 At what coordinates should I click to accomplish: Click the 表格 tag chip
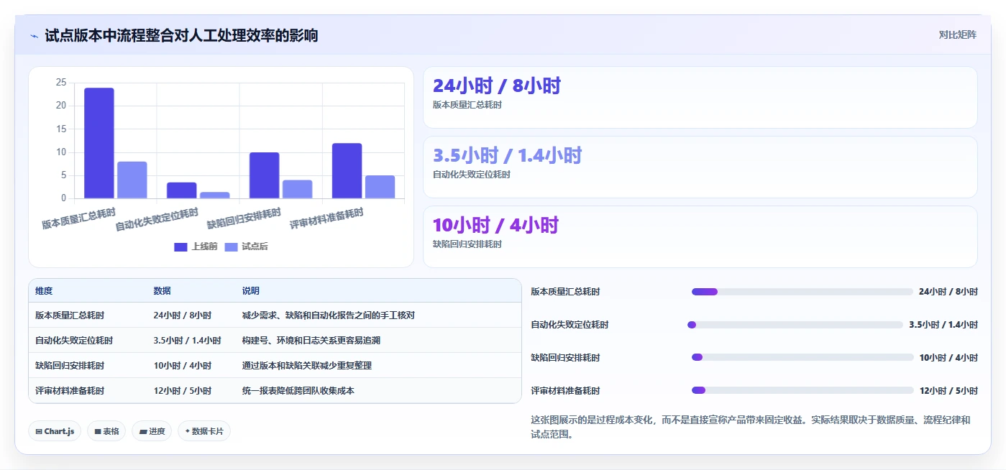point(106,431)
